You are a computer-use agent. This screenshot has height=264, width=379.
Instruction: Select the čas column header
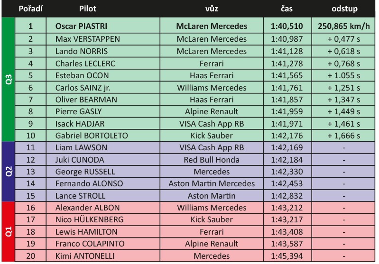pos(287,9)
